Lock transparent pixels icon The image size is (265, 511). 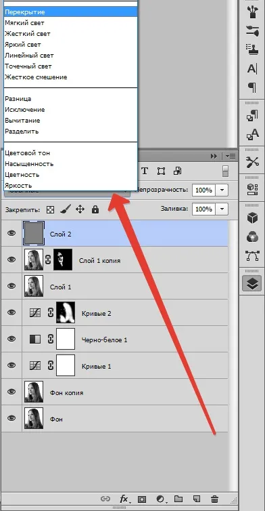[50, 209]
